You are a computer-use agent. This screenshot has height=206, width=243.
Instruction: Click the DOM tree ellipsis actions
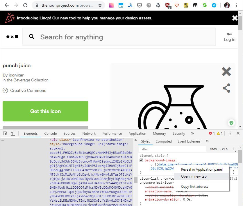coord(3,140)
